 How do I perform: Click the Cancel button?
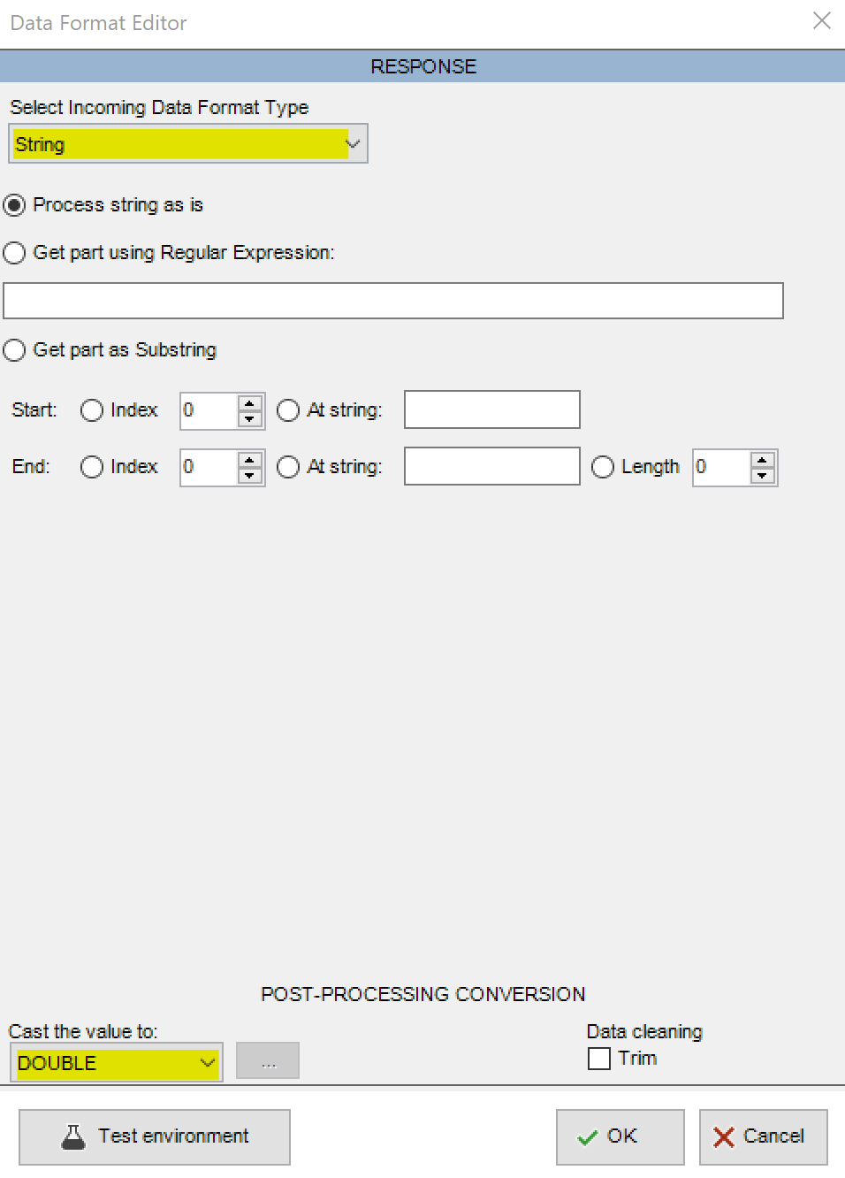(x=763, y=1136)
